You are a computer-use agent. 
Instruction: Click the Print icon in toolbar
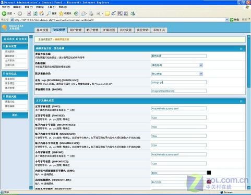point(91,14)
